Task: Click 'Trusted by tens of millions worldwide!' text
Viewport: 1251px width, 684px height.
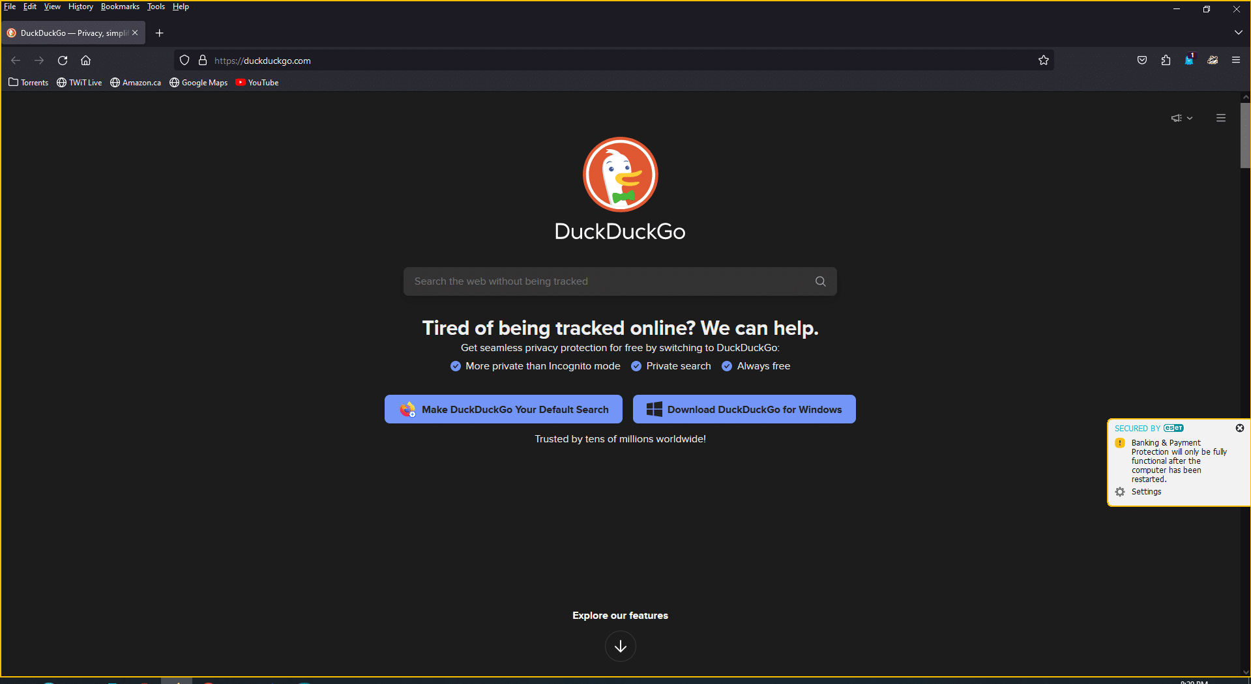Action: [620, 439]
